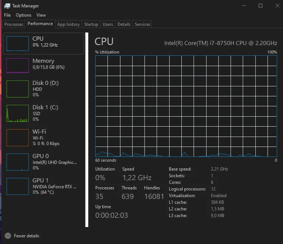Select the Memory mini graph thumbnail

pos(18,65)
